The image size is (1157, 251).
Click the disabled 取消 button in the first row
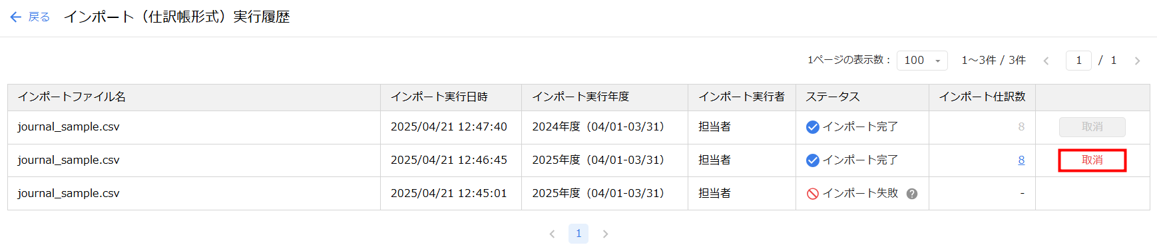pyautogui.click(x=1092, y=127)
